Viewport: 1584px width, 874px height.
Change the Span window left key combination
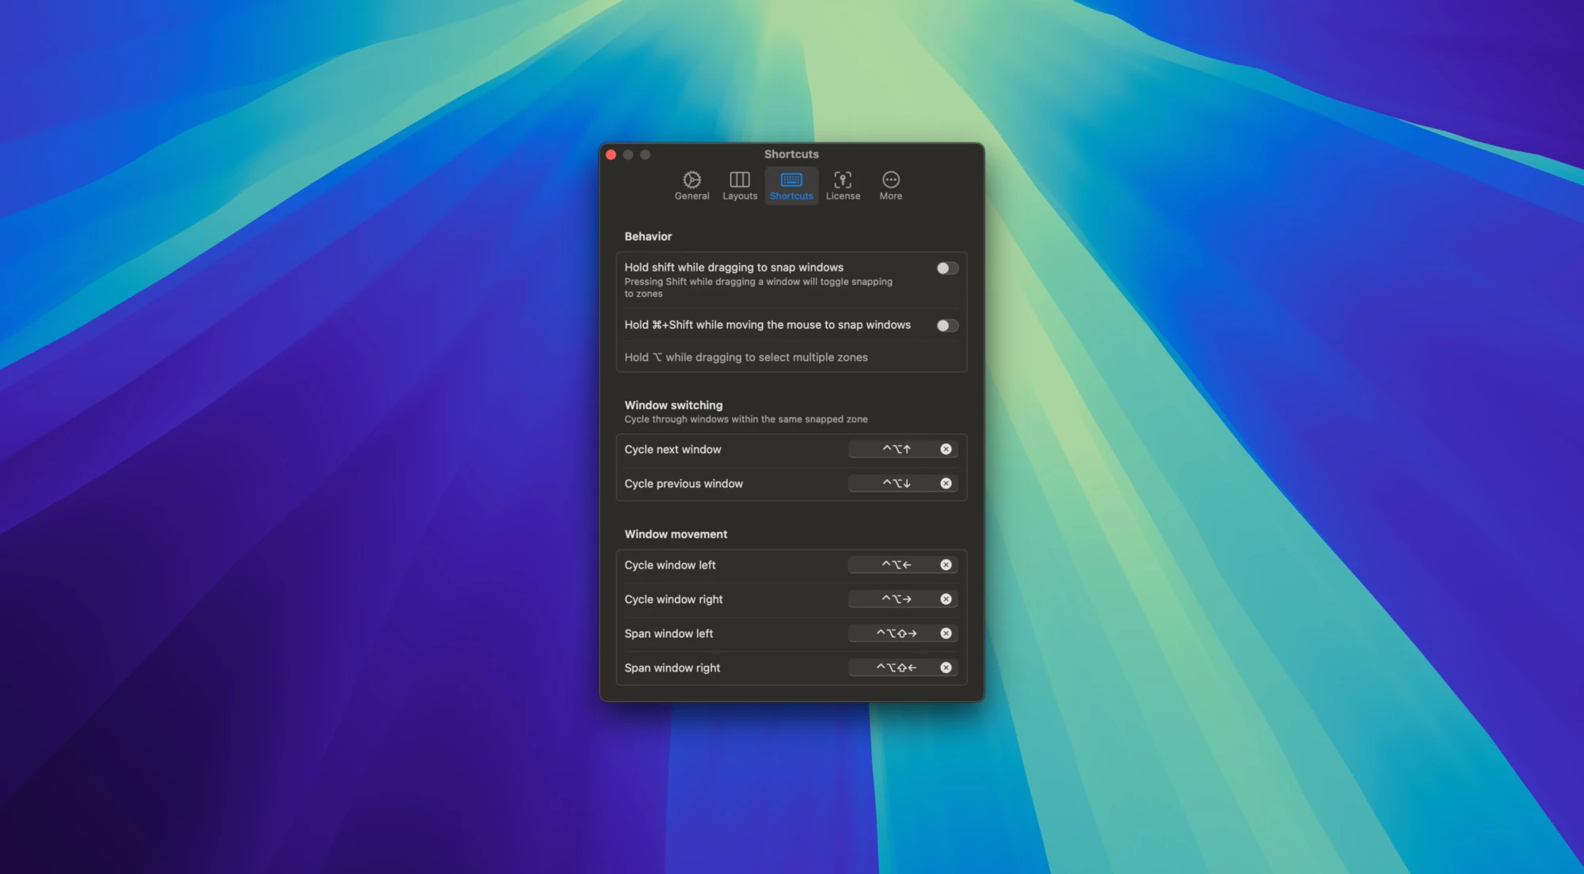(895, 633)
